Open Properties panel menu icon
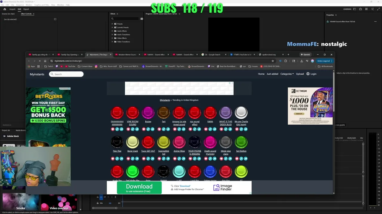Screen dimensions: 382x214 336,15
